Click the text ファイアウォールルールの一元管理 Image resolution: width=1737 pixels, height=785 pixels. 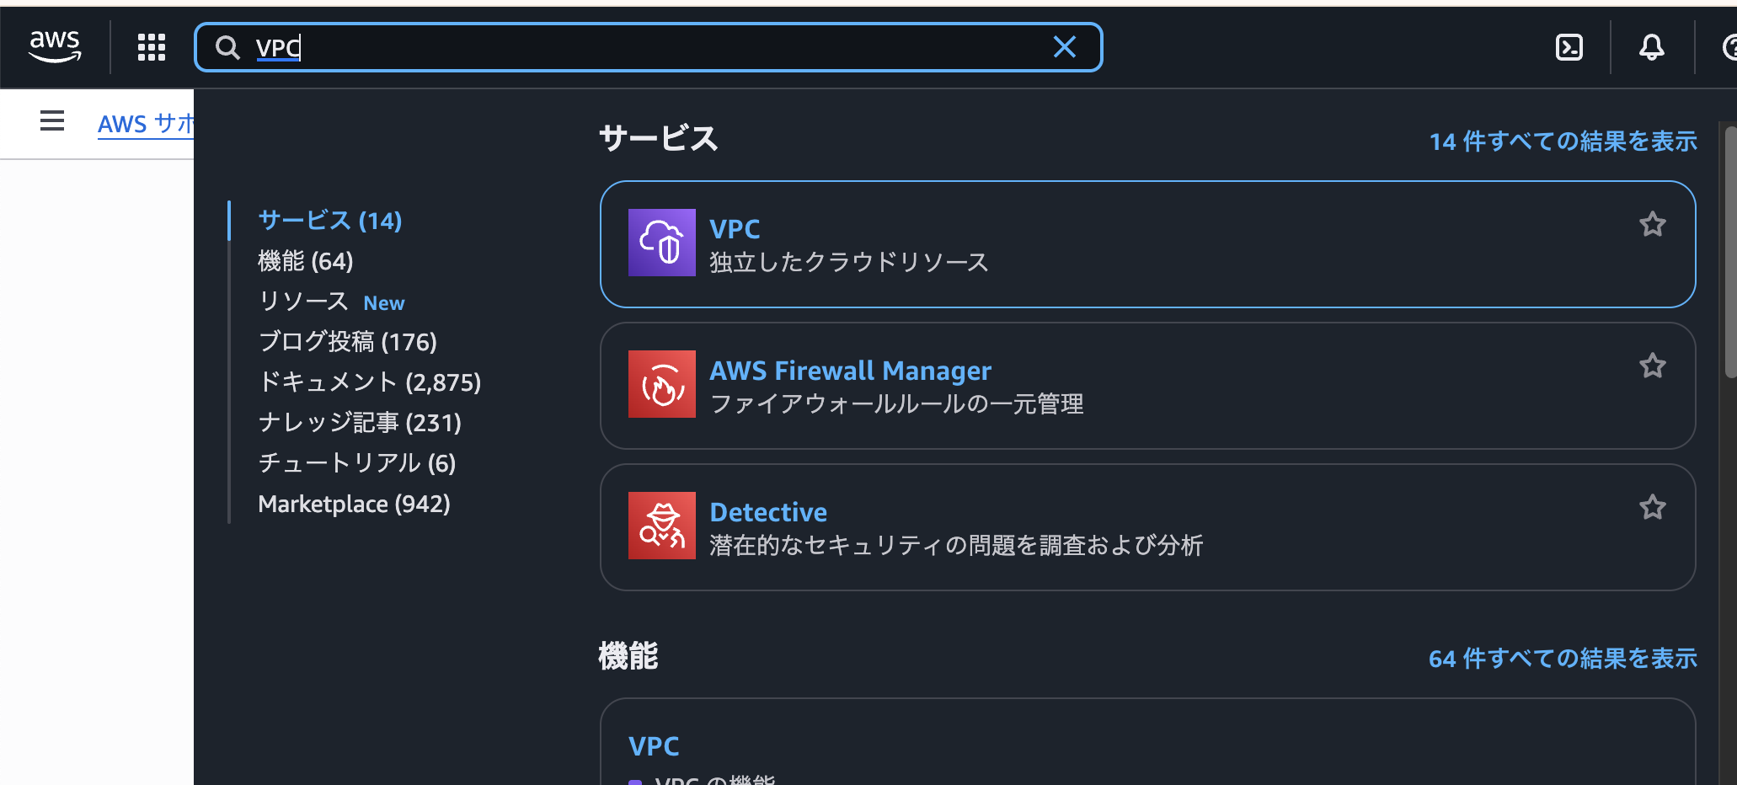tap(896, 404)
